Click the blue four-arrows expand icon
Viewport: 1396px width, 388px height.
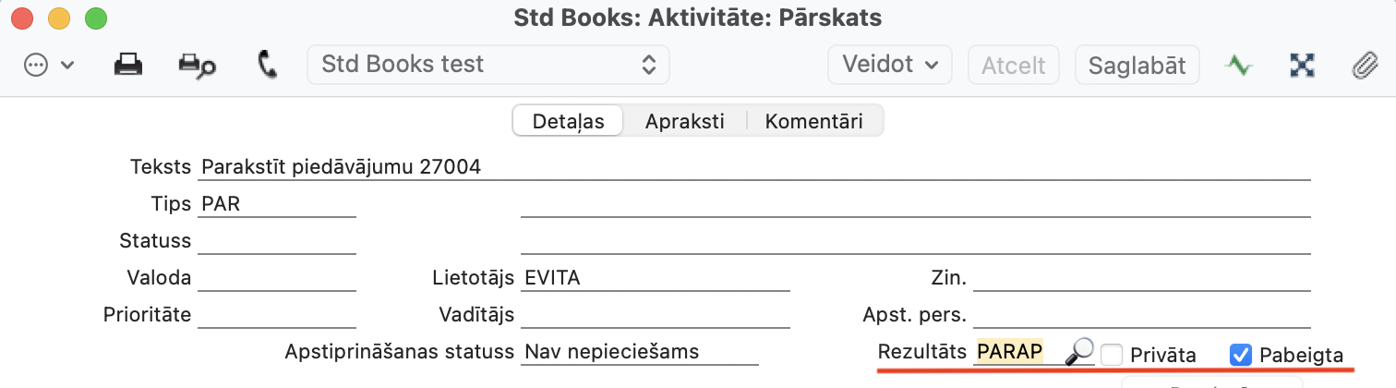click(x=1301, y=65)
